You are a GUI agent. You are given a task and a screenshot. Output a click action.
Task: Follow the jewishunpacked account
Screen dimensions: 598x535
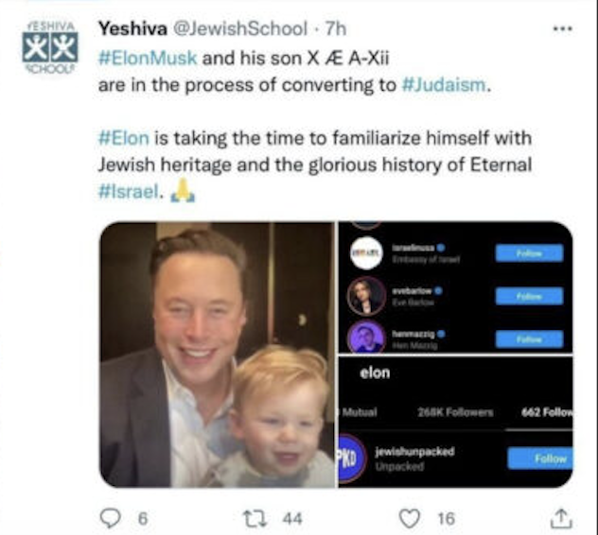coord(540,458)
